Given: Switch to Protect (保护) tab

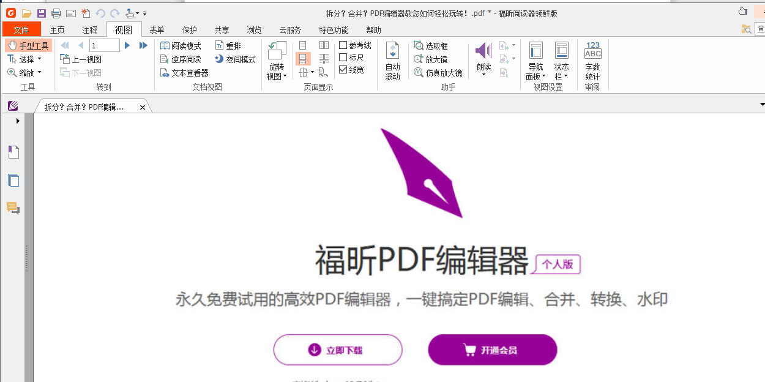Looking at the screenshot, I should [189, 29].
